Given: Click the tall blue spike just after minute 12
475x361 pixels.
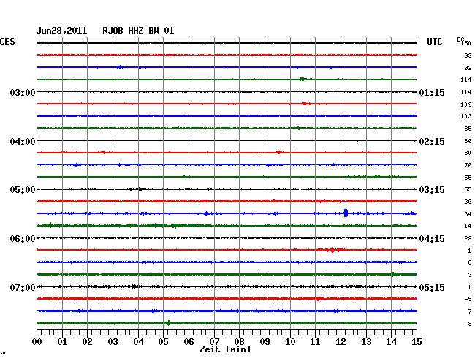Looking at the screenshot, I should pos(346,213).
